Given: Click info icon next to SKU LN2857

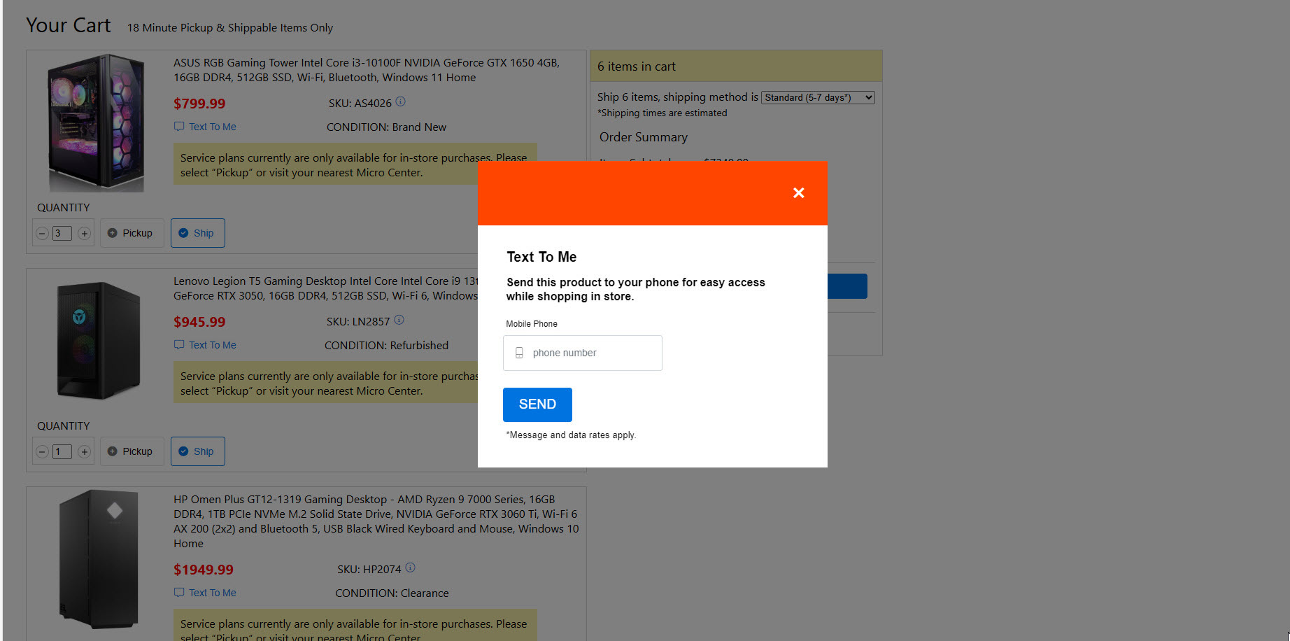Looking at the screenshot, I should [399, 320].
